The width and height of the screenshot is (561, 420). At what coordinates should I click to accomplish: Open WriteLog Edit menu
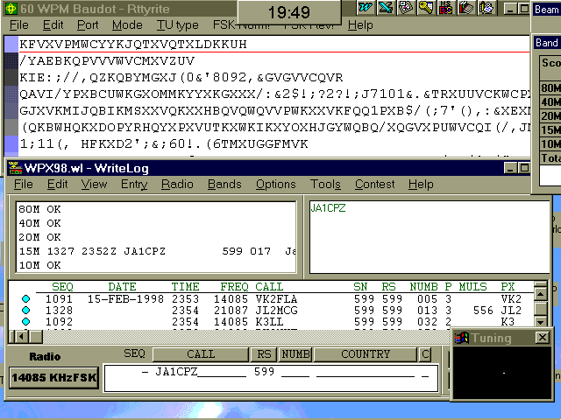[x=57, y=185]
